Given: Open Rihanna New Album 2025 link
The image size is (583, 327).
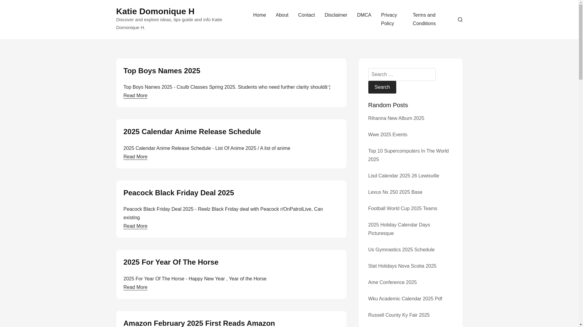Looking at the screenshot, I should 396,118.
